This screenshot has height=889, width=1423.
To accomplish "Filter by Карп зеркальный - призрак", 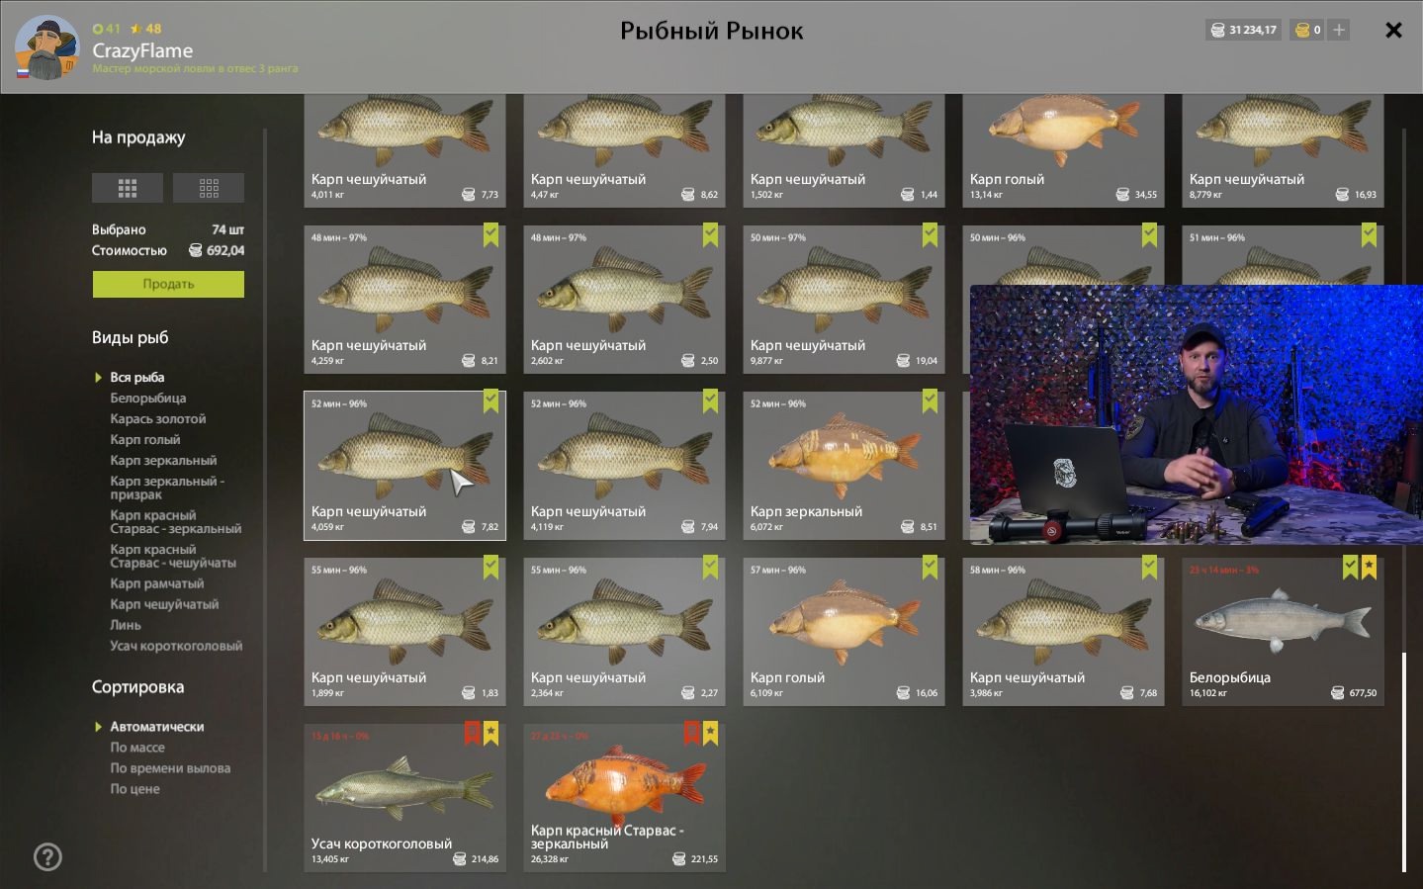I will (167, 488).
